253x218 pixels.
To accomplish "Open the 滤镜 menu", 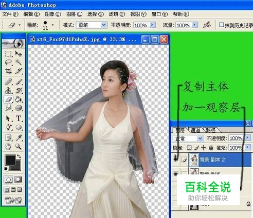I will click(x=117, y=14).
